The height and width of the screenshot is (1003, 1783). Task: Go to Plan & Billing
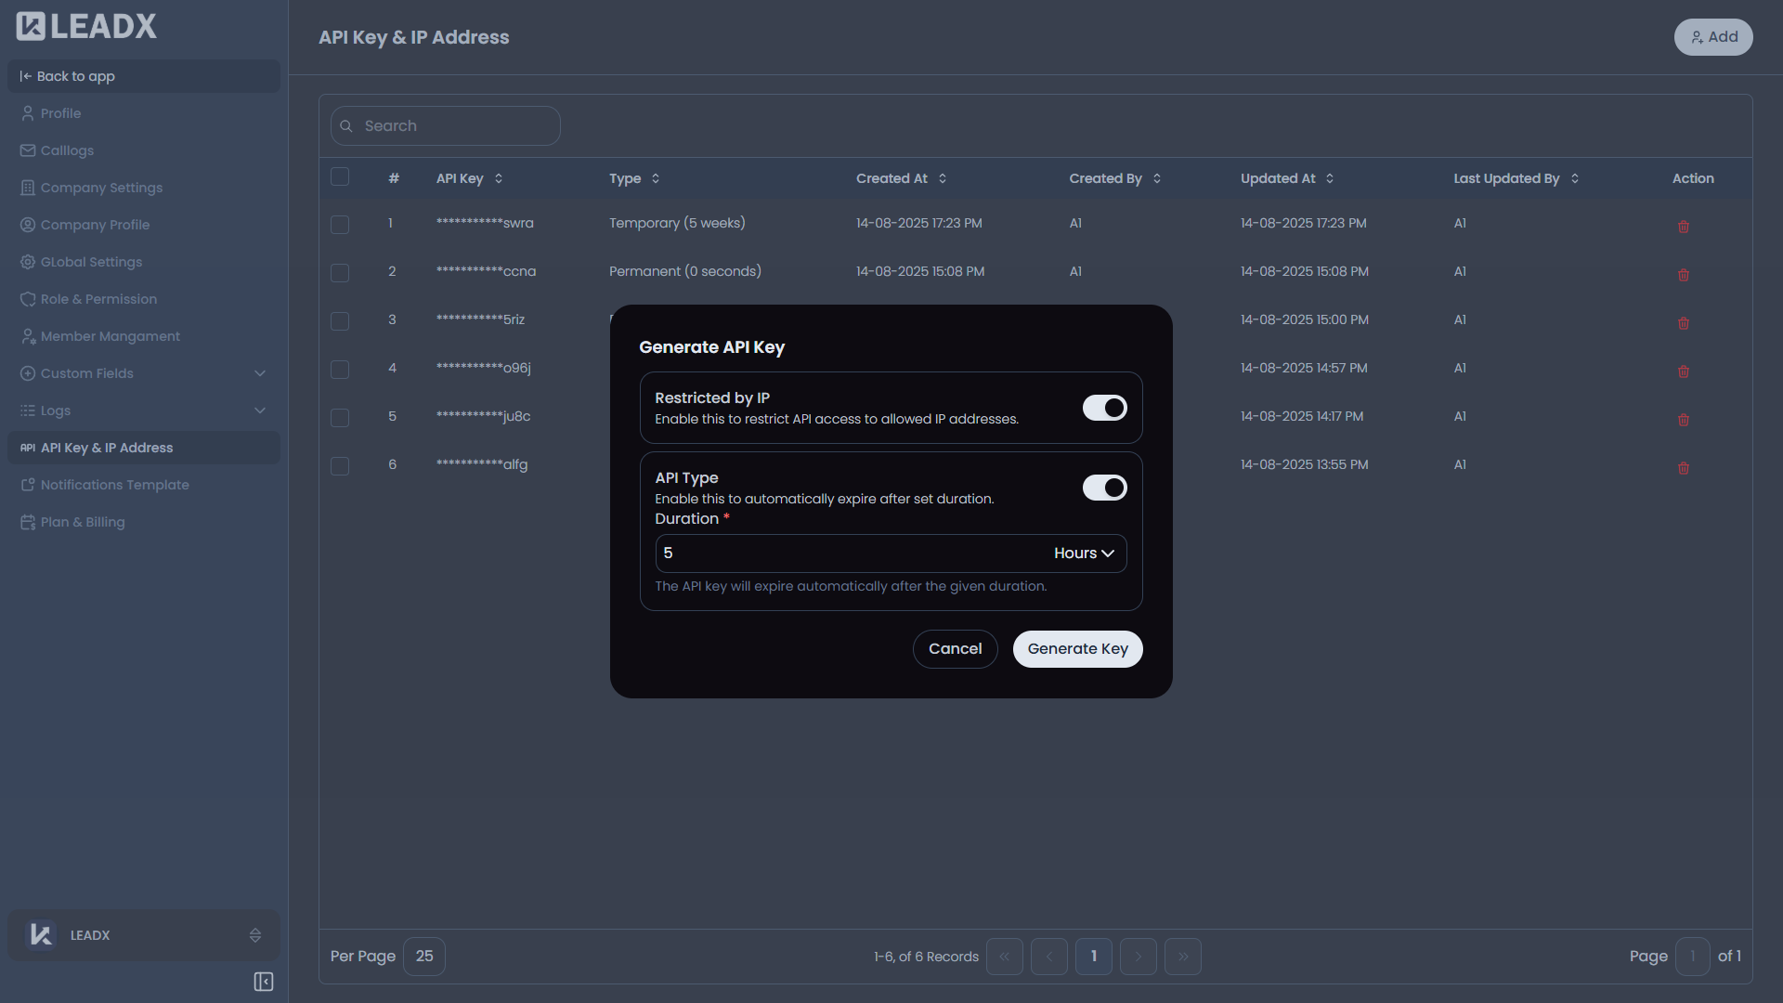tap(83, 521)
